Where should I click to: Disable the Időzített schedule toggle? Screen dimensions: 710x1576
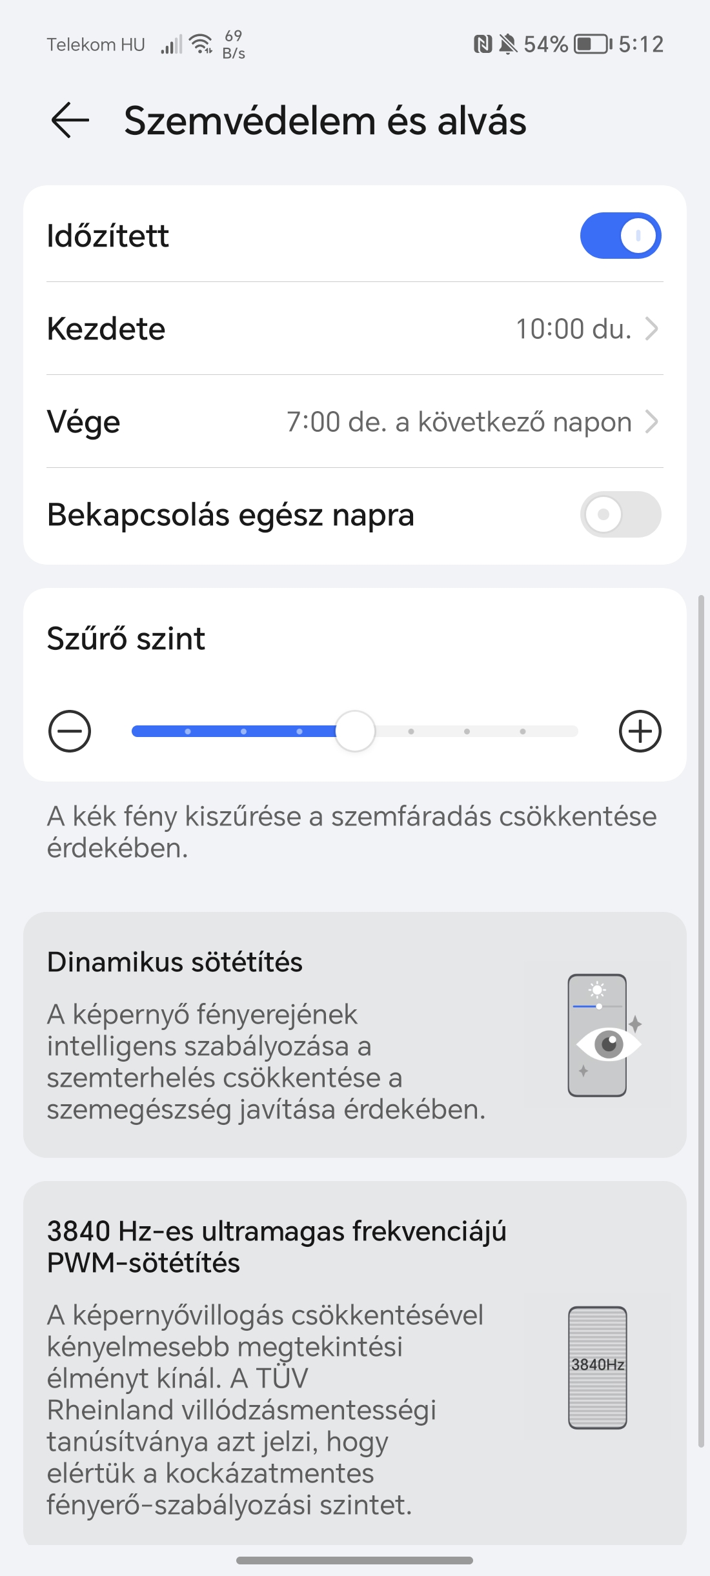(620, 236)
